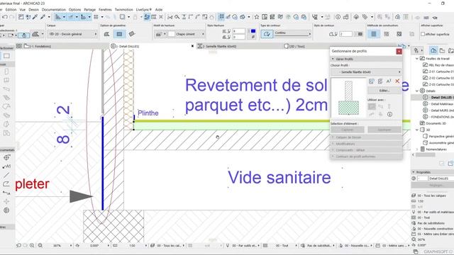Select the rotated rectangle geometry option icon
This screenshot has width=454, height=255.
pyautogui.click(x=132, y=34)
